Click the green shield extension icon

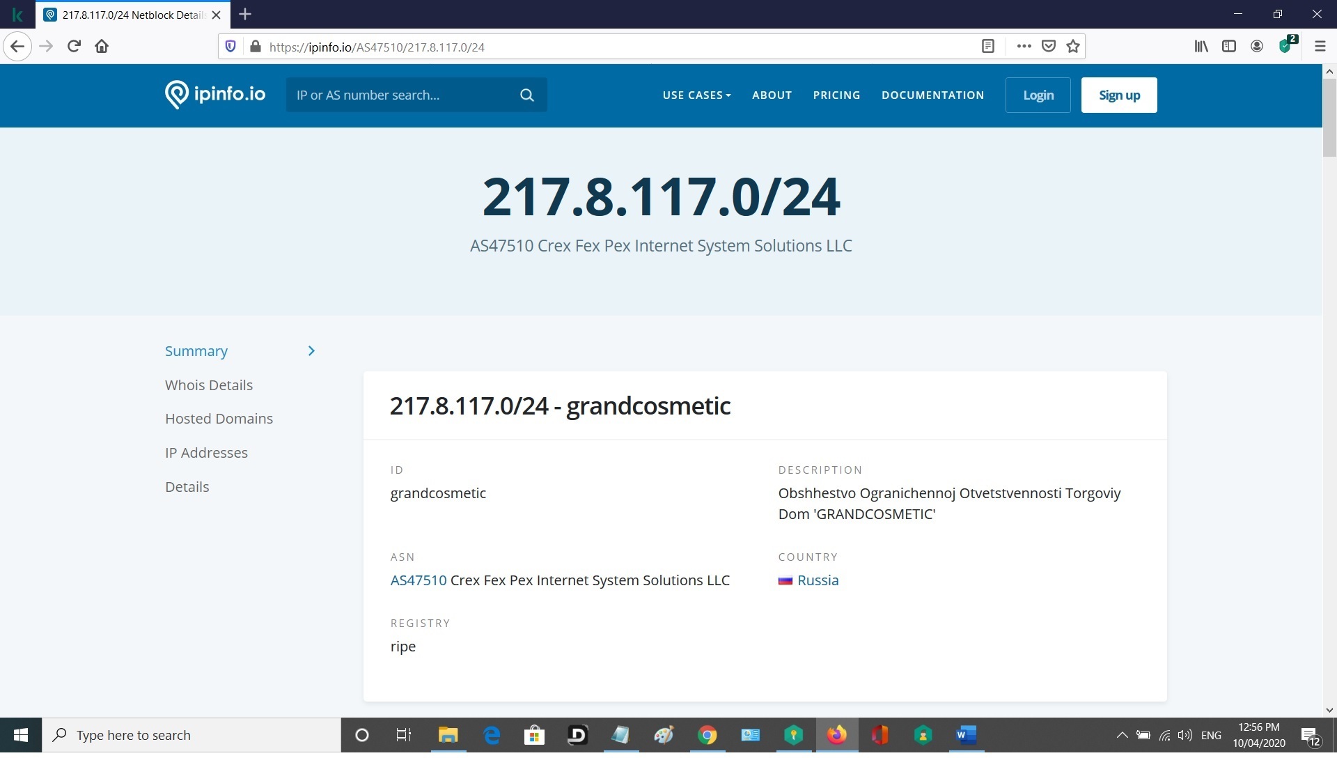coord(1287,45)
